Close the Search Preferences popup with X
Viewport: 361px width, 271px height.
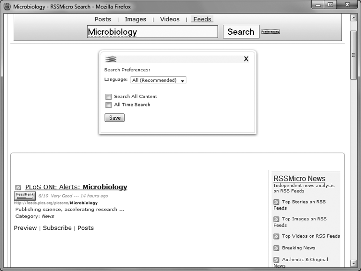[246, 59]
